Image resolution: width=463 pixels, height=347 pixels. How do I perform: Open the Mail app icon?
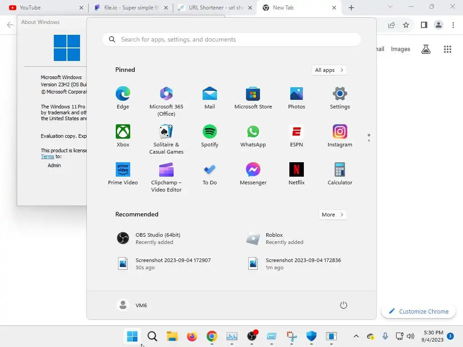[x=210, y=98]
